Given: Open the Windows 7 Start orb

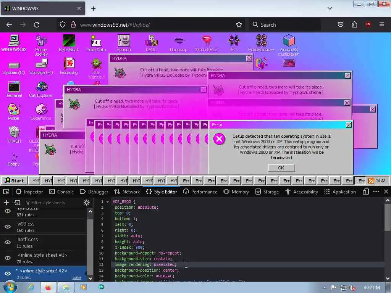Looking at the screenshot, I should [10, 288].
